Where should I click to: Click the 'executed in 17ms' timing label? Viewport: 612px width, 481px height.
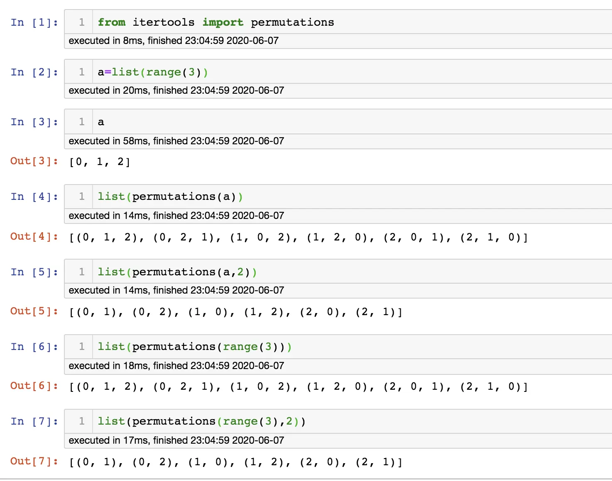pyautogui.click(x=176, y=440)
